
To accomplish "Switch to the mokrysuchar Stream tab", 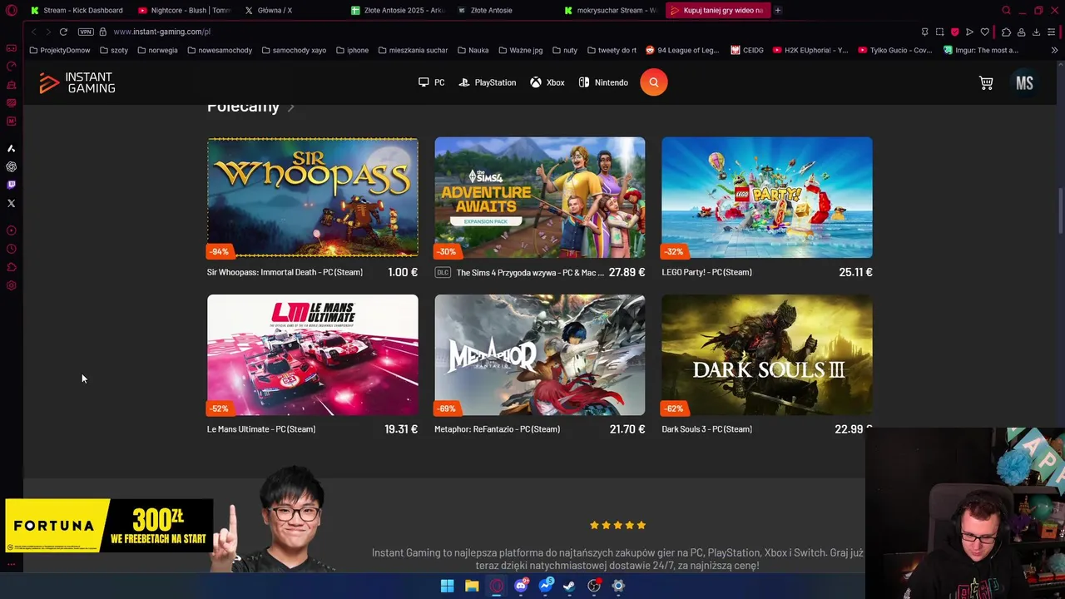I will (x=610, y=10).
